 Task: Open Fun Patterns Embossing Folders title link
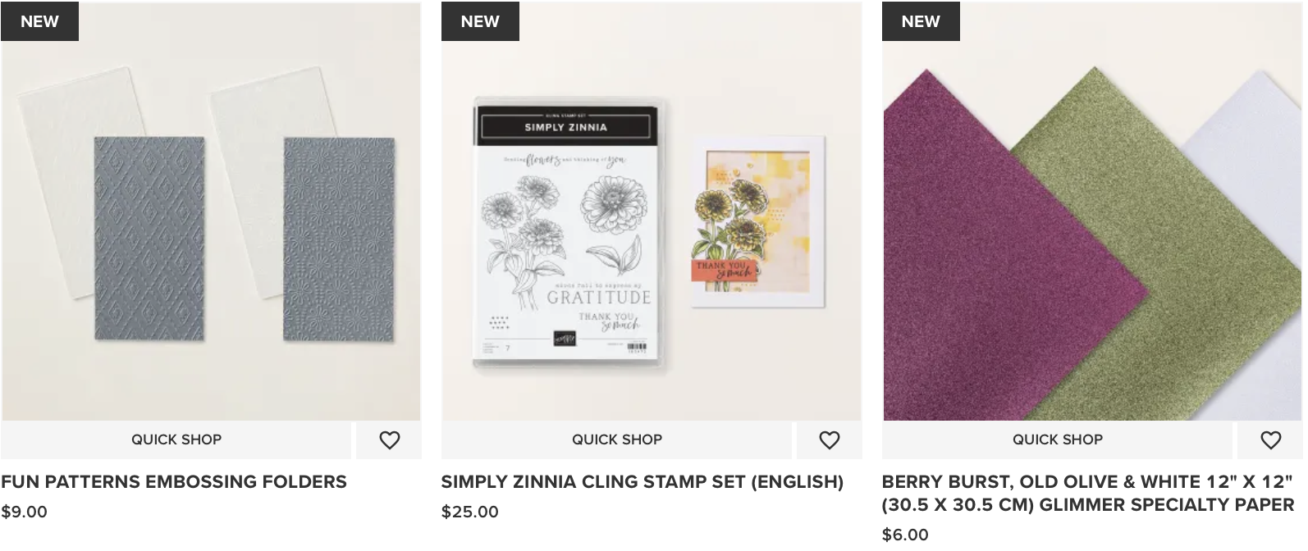tap(174, 482)
